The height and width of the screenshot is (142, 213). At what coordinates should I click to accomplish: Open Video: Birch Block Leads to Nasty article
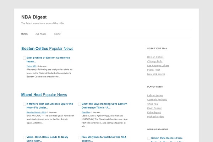pos(47,139)
